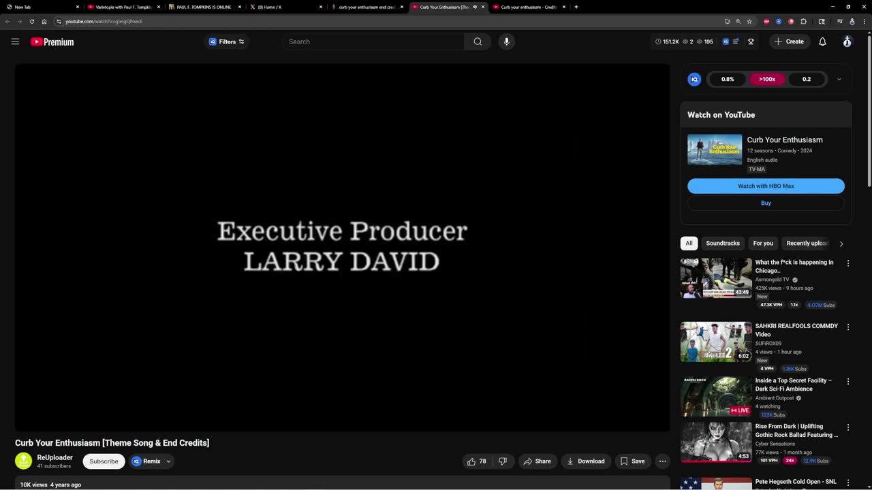Open Chrome three-dot menu
872x490 pixels.
[x=864, y=21]
